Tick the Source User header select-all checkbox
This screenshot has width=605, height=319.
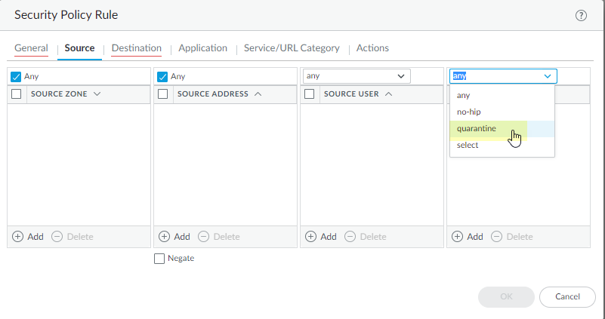pos(309,94)
